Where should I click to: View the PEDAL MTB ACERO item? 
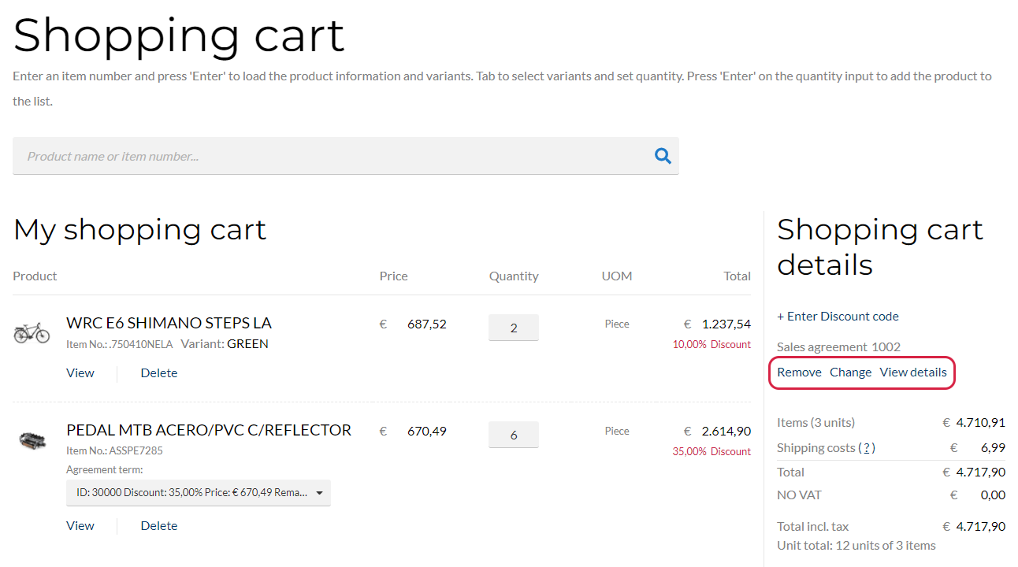point(80,526)
